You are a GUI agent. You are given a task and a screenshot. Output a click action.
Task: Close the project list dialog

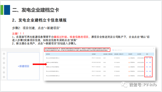[154, 48]
